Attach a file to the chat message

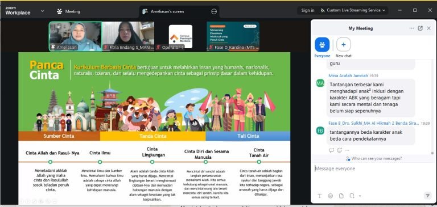click(x=341, y=196)
